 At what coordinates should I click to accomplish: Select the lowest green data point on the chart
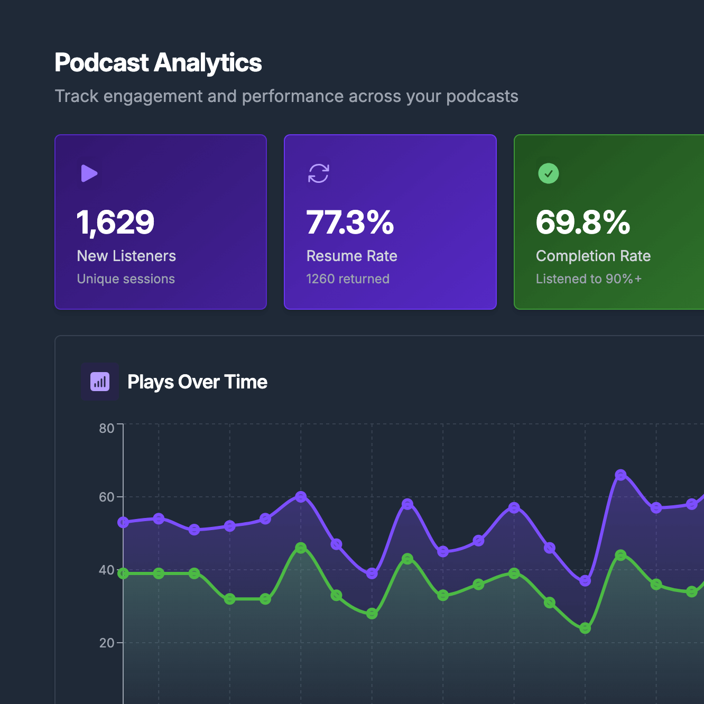(x=584, y=628)
